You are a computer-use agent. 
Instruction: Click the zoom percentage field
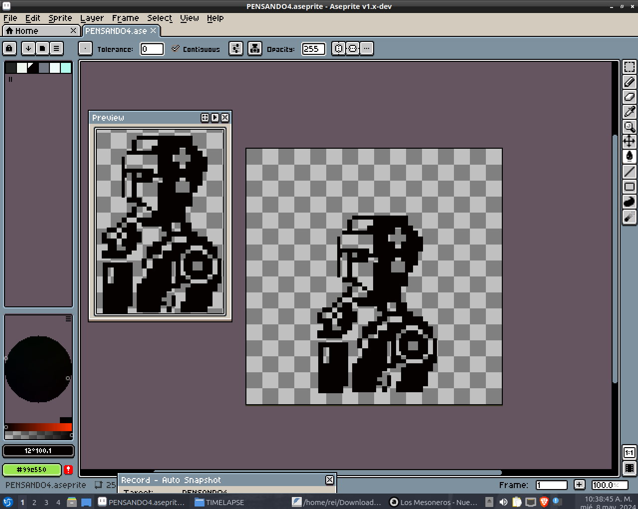[x=610, y=485]
